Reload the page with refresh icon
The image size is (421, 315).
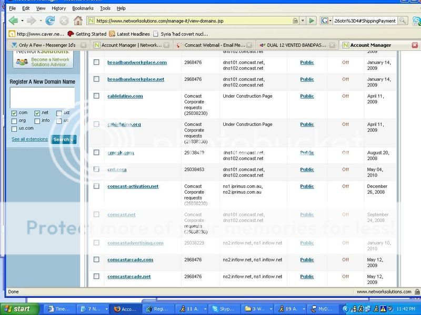point(50,20)
